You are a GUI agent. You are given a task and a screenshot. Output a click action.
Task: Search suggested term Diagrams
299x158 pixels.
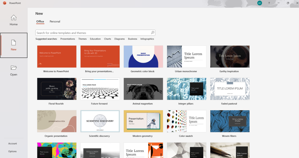[119, 39]
